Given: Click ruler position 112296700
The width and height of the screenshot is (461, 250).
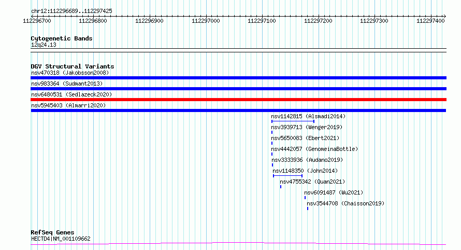Looking at the screenshot, I should tap(37, 21).
